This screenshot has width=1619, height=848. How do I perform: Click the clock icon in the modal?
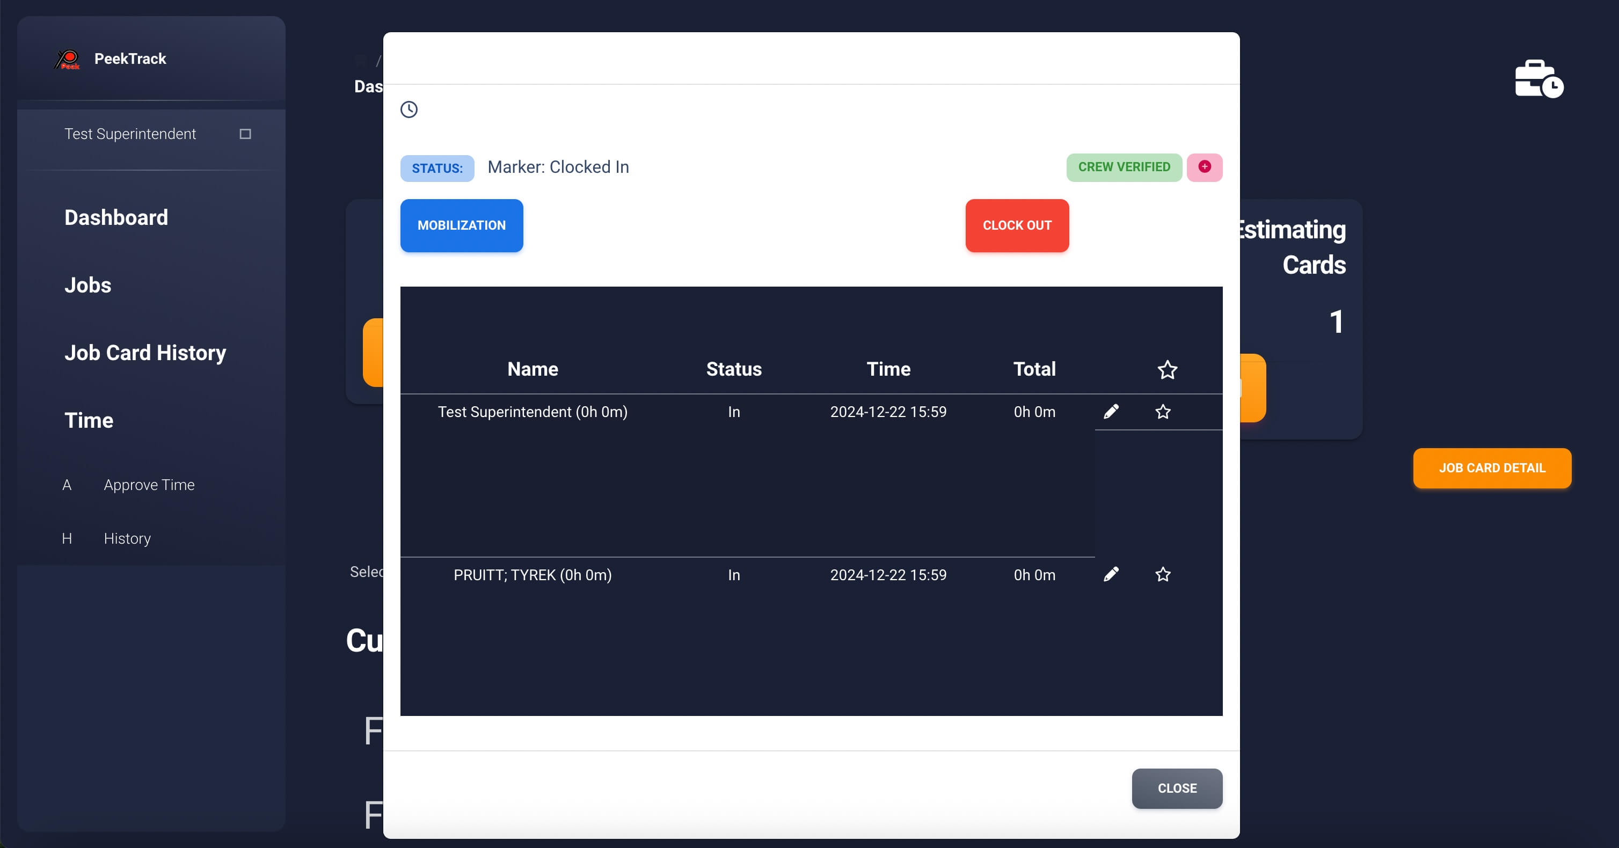409,109
